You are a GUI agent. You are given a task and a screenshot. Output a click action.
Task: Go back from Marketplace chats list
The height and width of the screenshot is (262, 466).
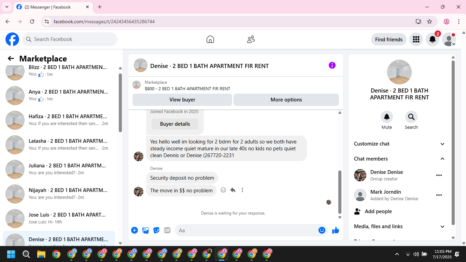click(x=11, y=58)
